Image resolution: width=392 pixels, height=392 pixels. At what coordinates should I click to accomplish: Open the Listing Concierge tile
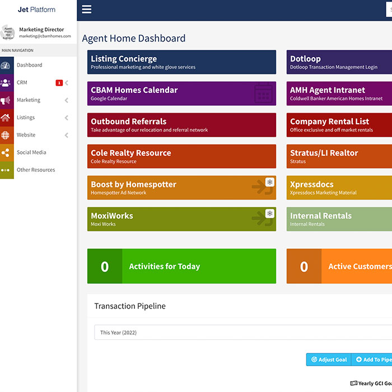[x=181, y=62]
